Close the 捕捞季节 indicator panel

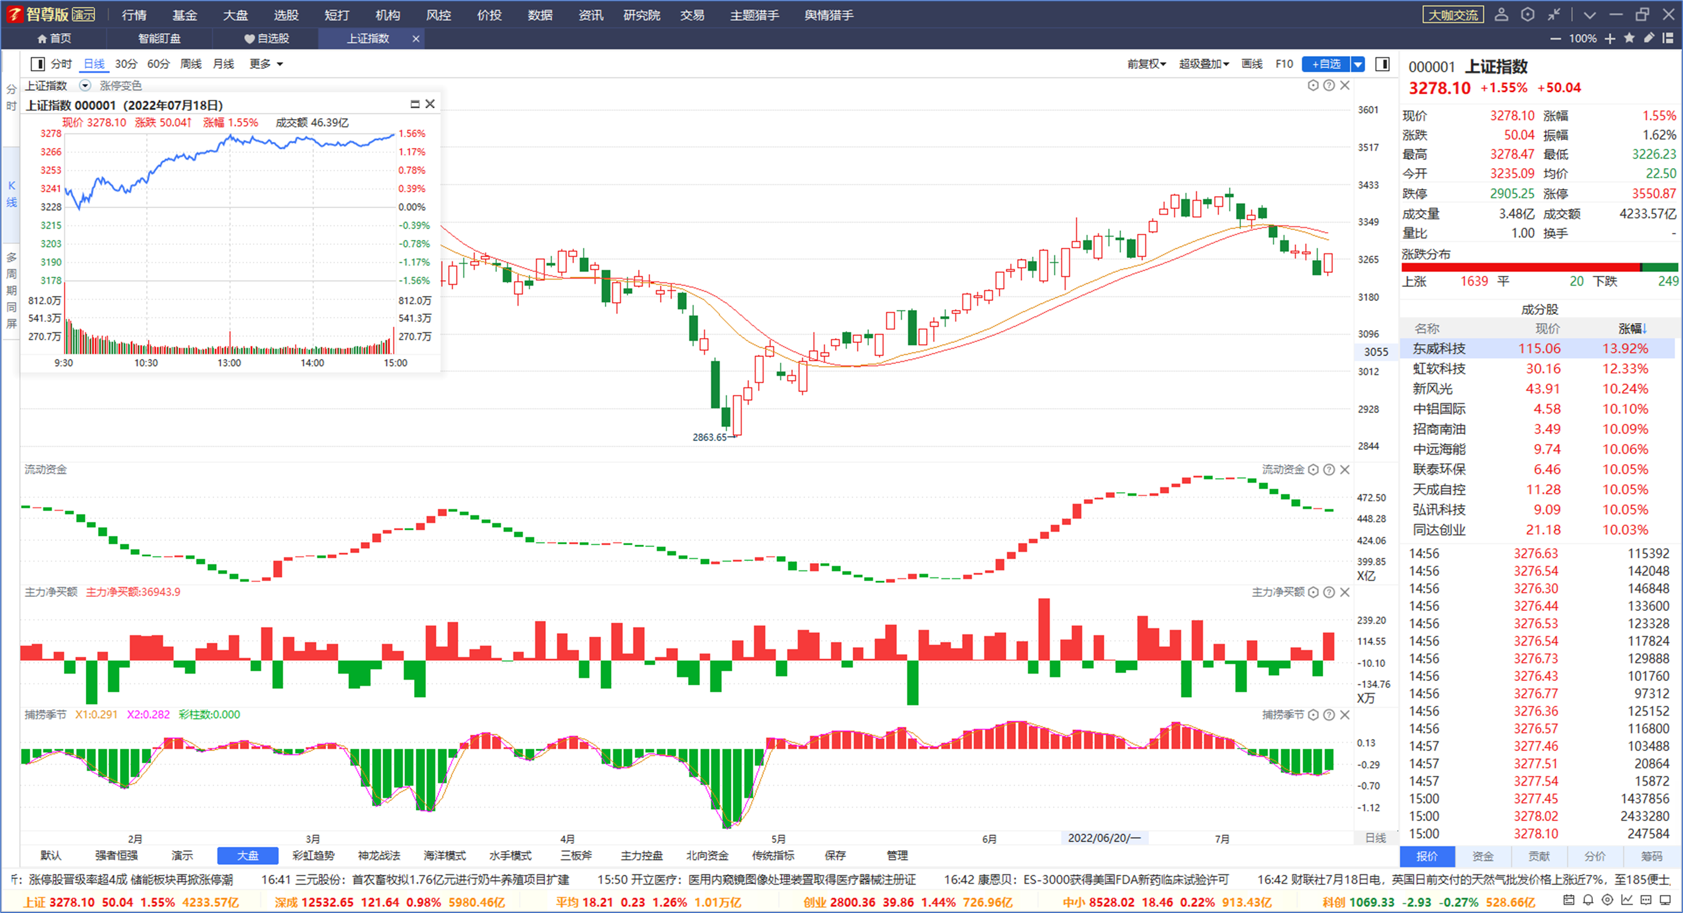pyautogui.click(x=1345, y=715)
